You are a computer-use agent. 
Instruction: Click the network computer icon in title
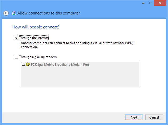coord(14,13)
